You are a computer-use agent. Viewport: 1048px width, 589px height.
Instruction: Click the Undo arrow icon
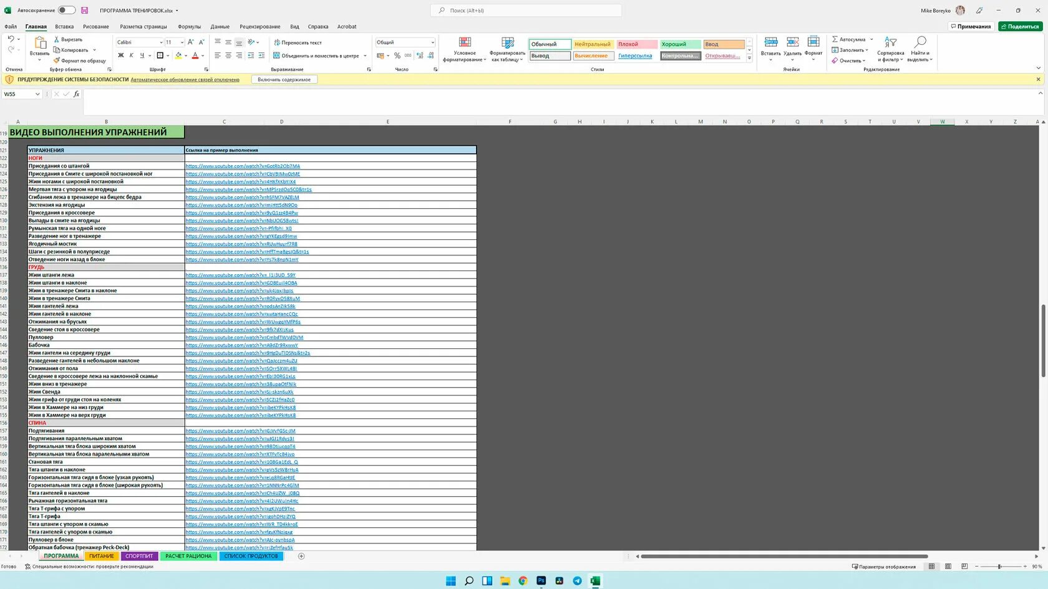11,39
